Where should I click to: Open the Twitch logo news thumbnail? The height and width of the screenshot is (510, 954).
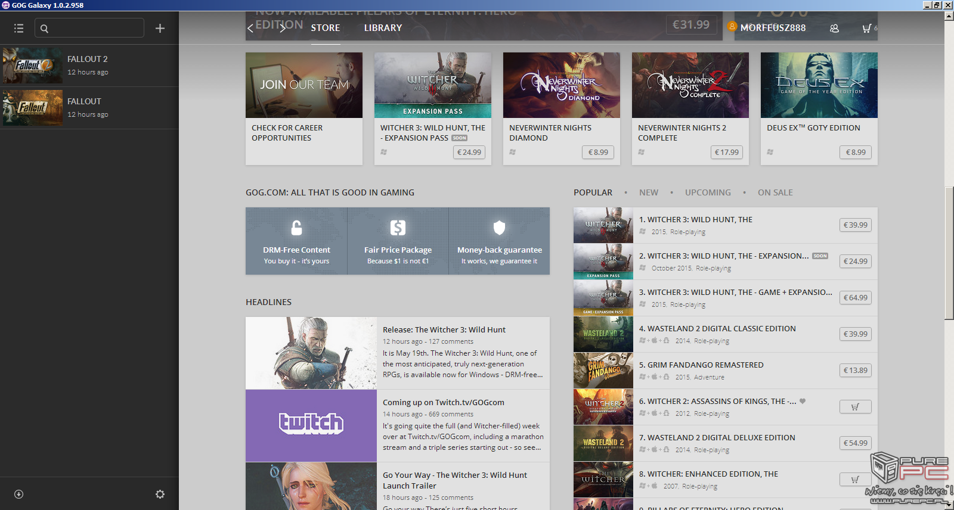pyautogui.click(x=311, y=425)
